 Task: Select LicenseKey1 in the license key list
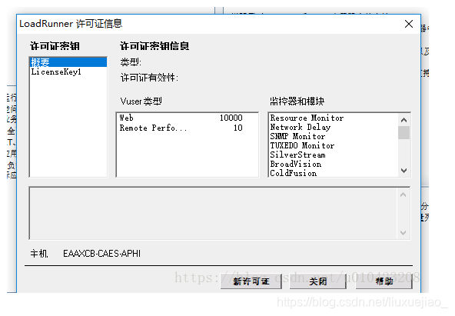click(56, 72)
